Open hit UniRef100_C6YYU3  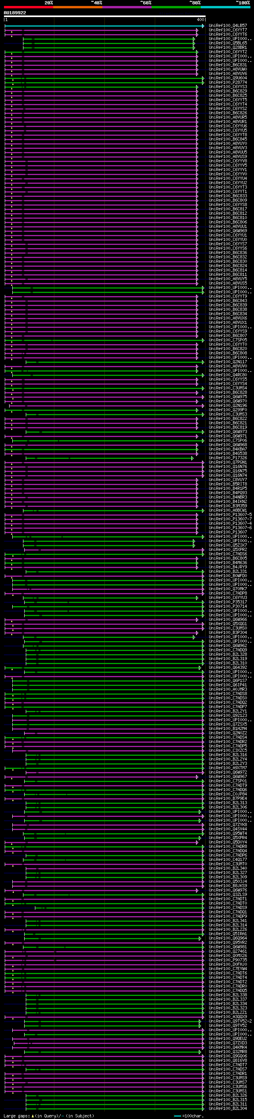coord(228,597)
